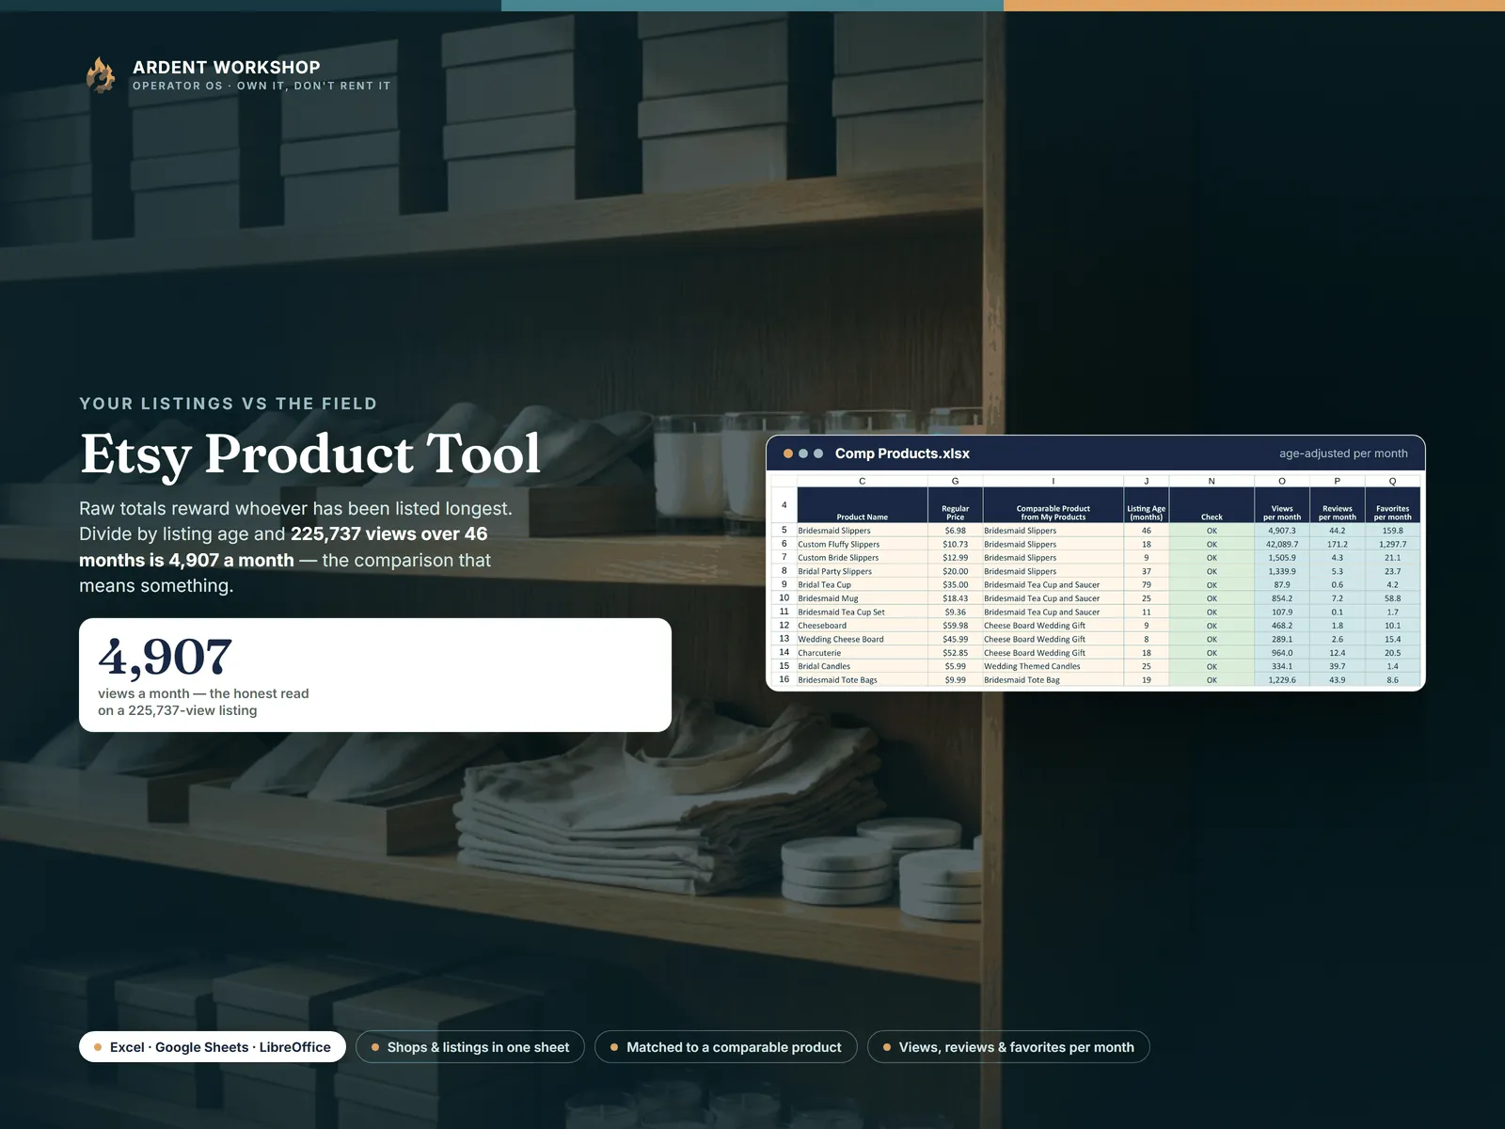Click the 87.9 views per month cell
Image resolution: width=1505 pixels, height=1129 pixels.
coord(1282,585)
